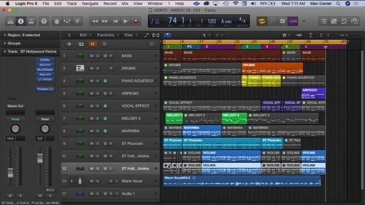
Task: Expand the Warm Vocal track folder triangle
Action: [72, 181]
